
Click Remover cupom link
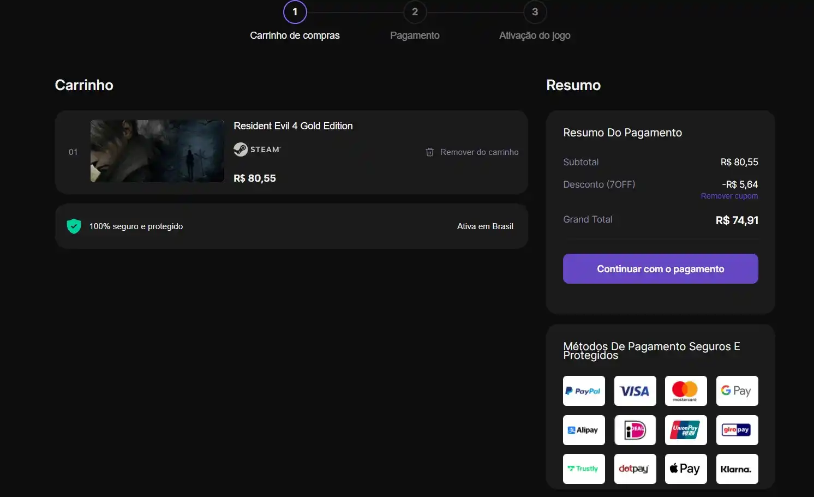pos(729,196)
